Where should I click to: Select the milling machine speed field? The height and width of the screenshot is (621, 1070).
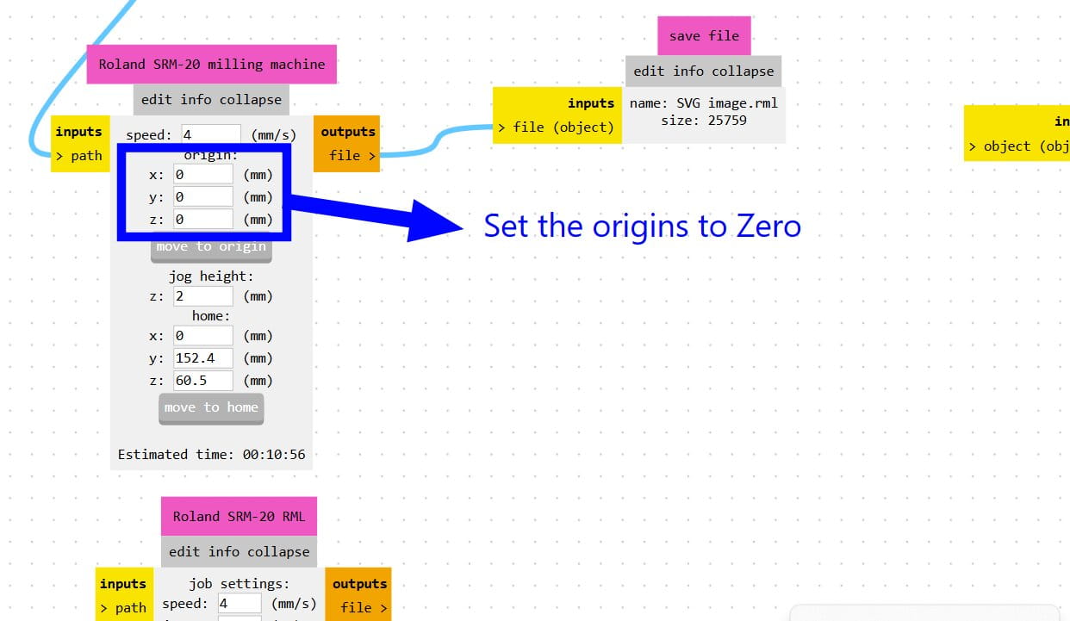pyautogui.click(x=211, y=135)
